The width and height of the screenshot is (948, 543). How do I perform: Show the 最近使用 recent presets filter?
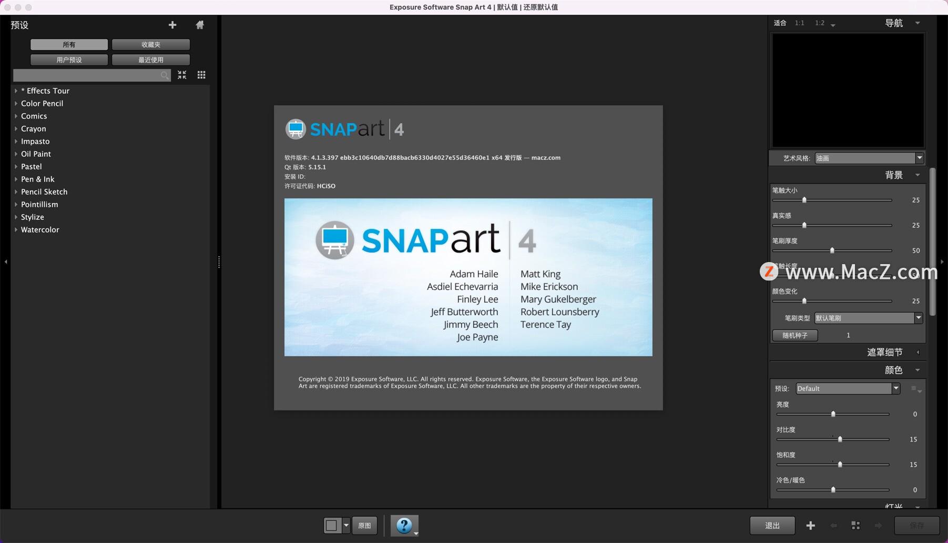[x=151, y=60]
